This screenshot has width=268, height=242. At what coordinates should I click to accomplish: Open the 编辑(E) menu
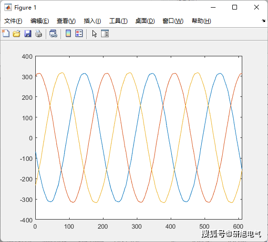(x=40, y=21)
